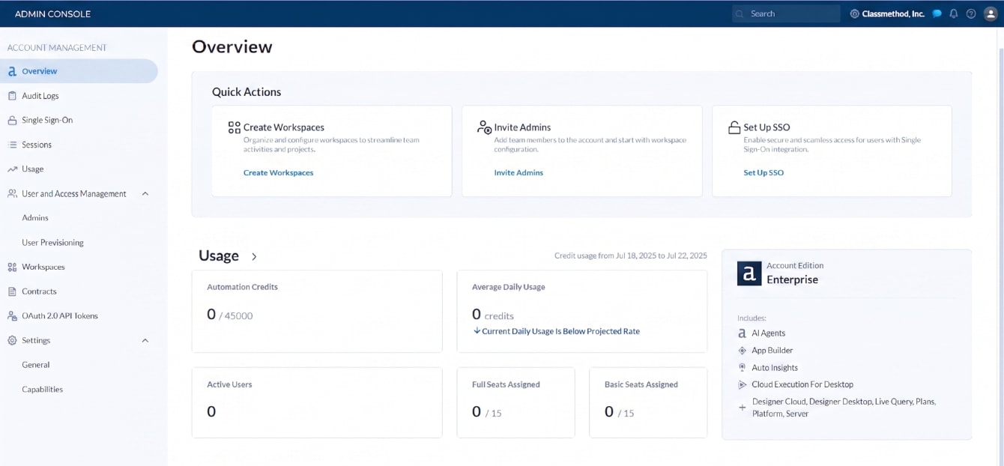Open the user account avatar menu

tap(989, 13)
